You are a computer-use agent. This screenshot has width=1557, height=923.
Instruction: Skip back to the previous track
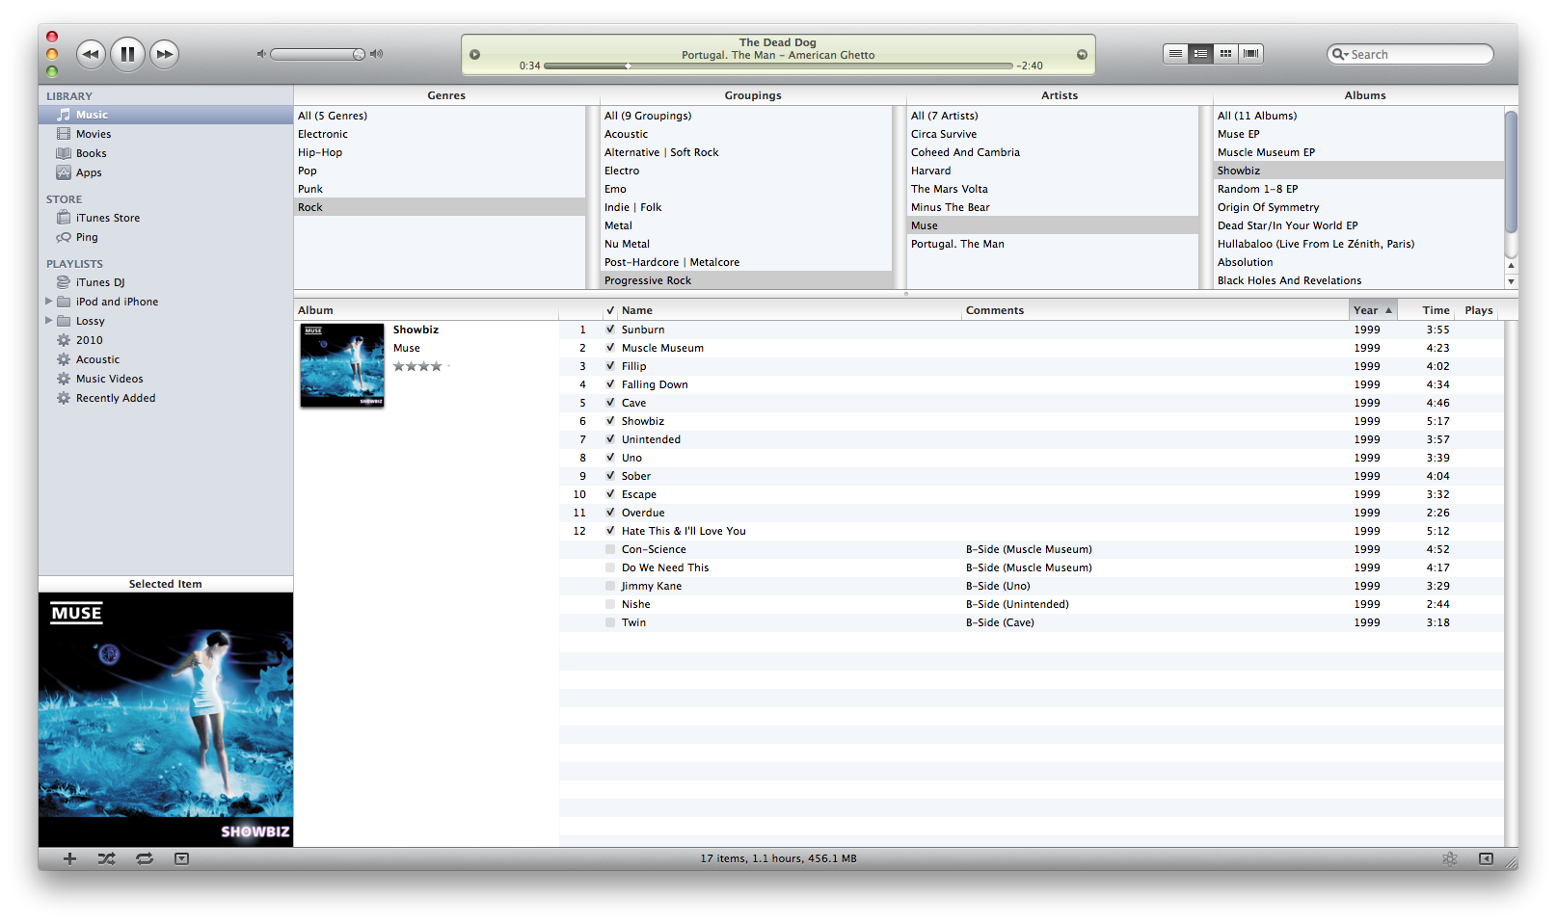tap(91, 54)
